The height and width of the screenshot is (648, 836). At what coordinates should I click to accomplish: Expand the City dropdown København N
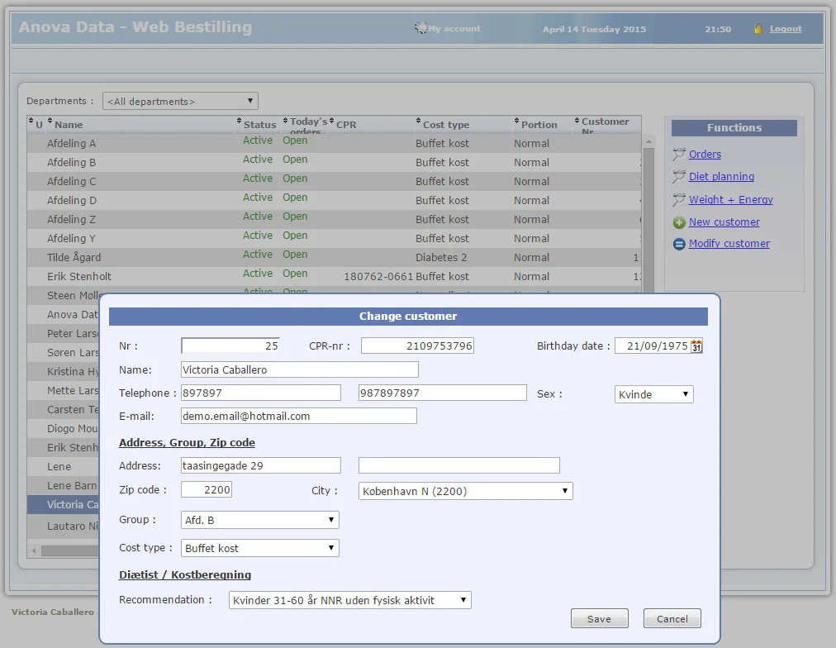465,491
